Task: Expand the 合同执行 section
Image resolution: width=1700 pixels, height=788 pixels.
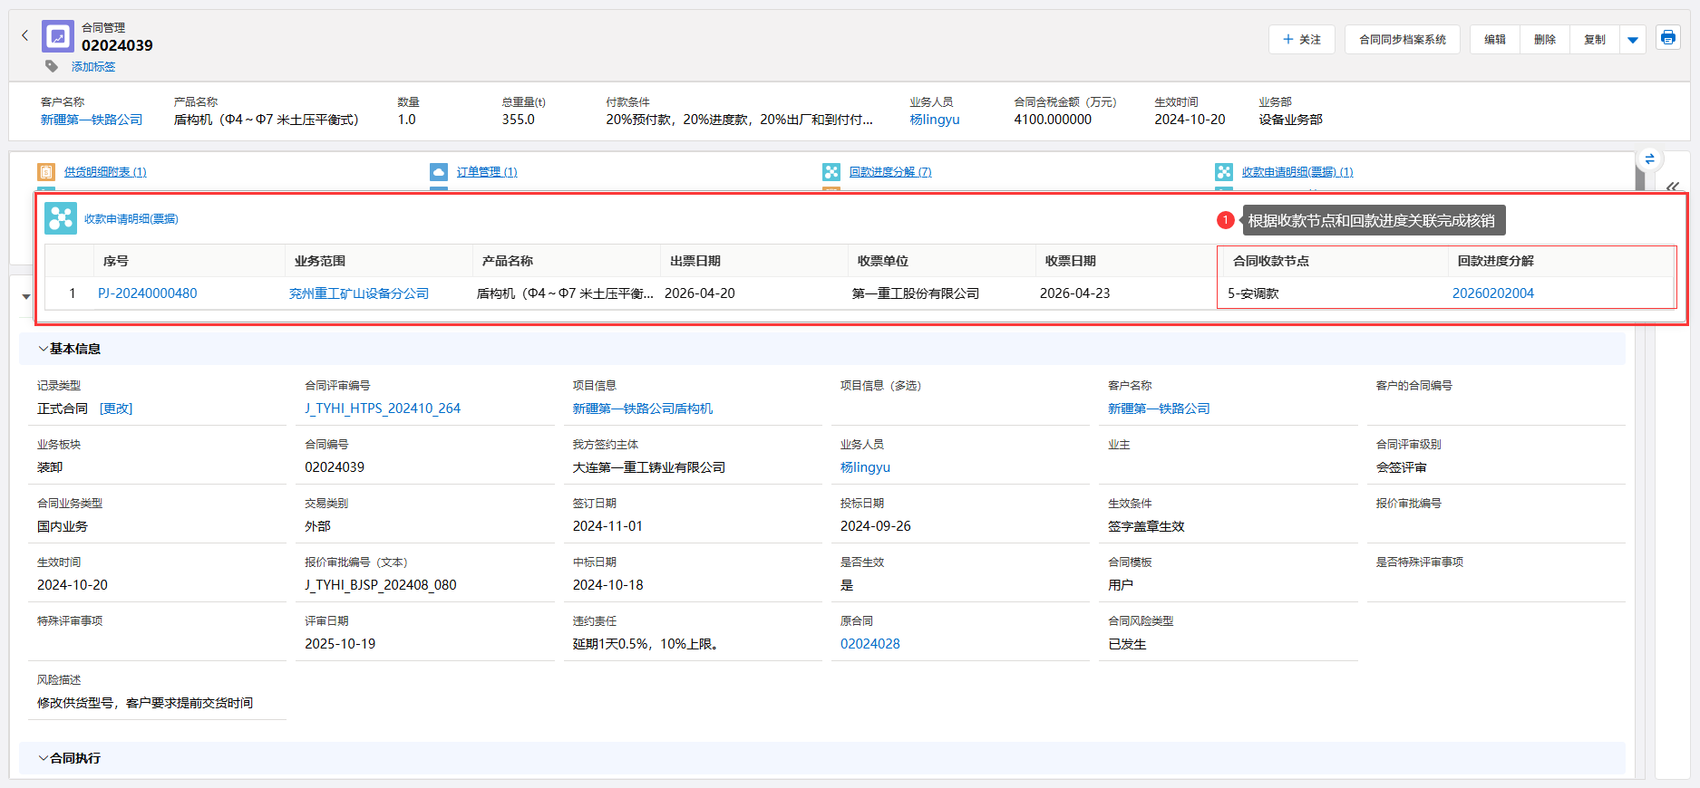Action: coord(43,758)
